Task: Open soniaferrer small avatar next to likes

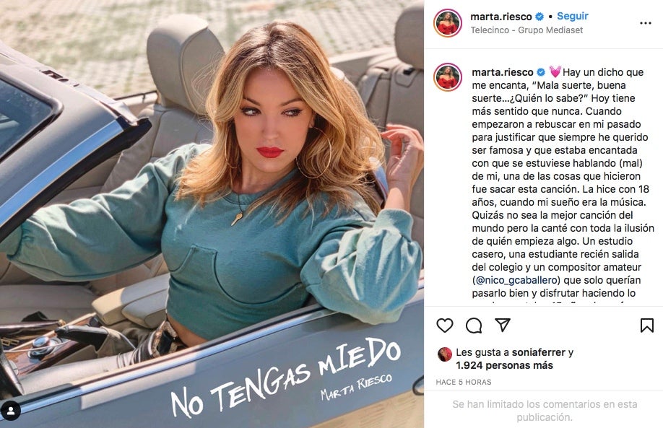Action: click(445, 354)
